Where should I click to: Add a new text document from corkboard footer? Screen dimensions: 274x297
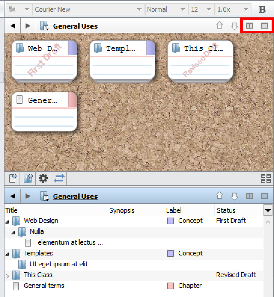12,179
